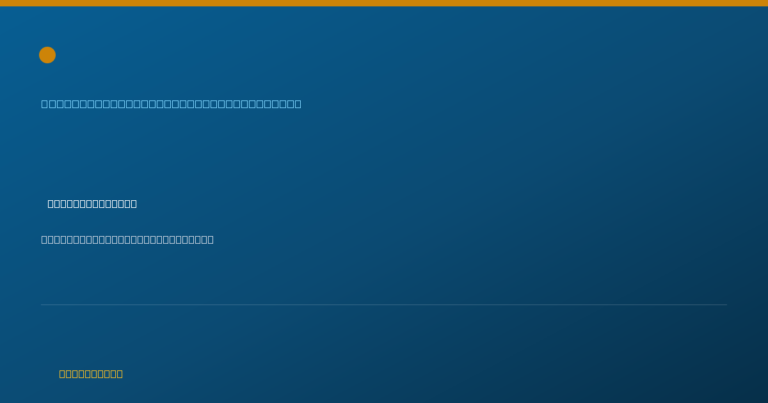Click the white description text line
The height and width of the screenshot is (403, 768).
127,239
